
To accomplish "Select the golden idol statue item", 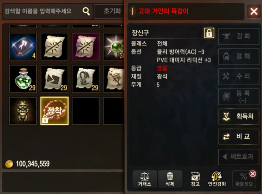I will pos(23,111).
